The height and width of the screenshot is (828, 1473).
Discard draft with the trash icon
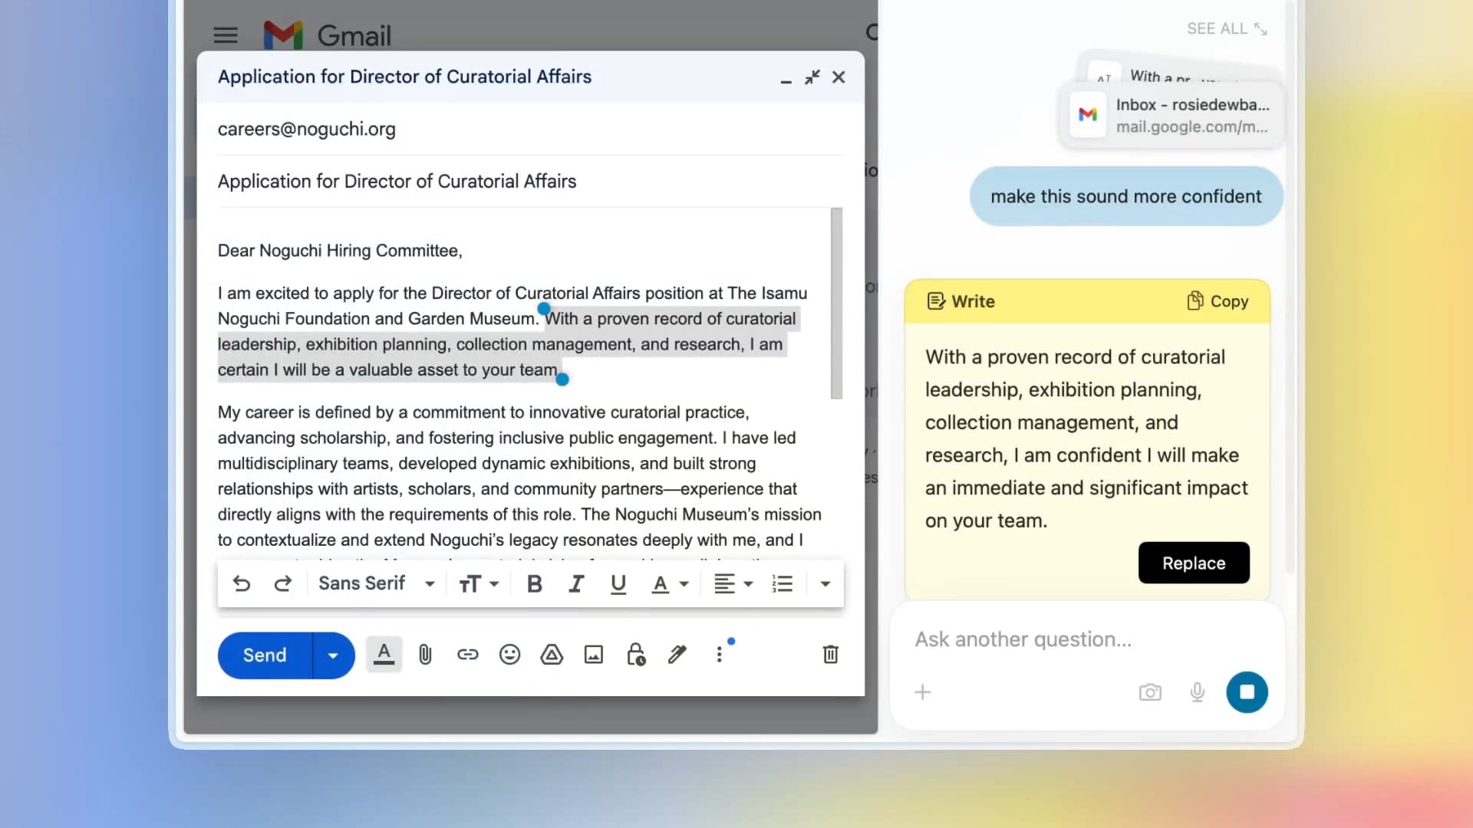[830, 655]
